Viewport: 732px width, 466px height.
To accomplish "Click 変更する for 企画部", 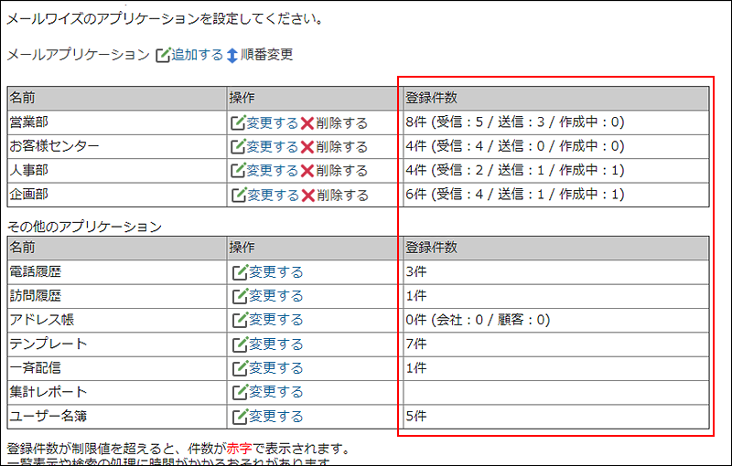I will point(273,196).
